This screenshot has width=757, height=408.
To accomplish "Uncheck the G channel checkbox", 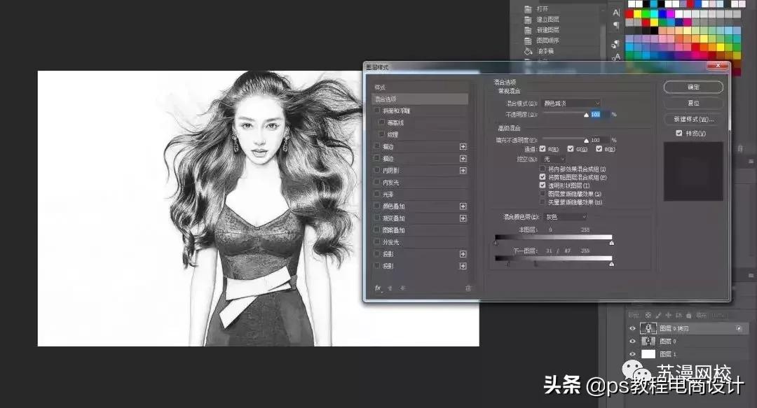I will (x=571, y=149).
